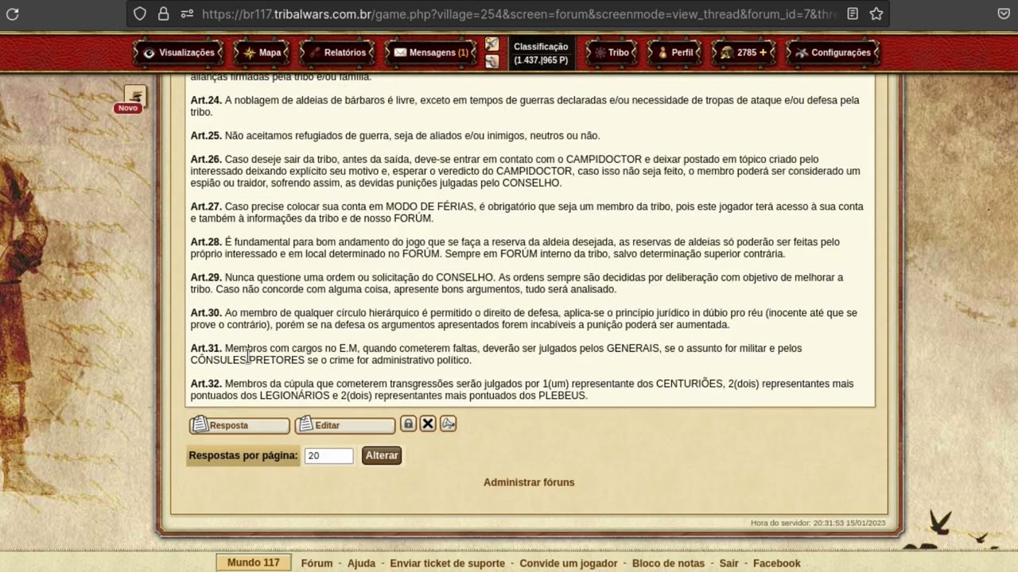Image resolution: width=1018 pixels, height=572 pixels.
Task: Click the megaphone announce icon
Action: (448, 423)
